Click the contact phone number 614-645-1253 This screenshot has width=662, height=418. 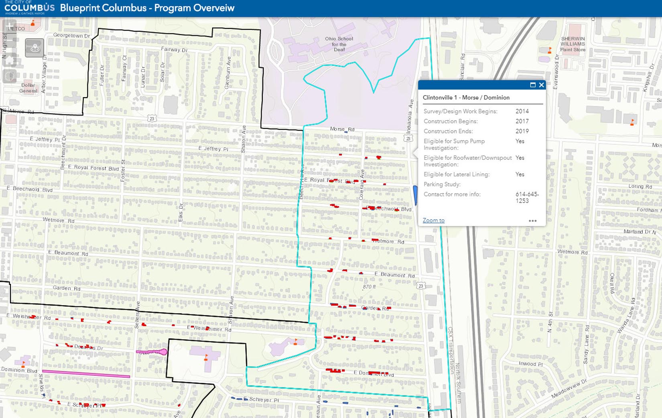[x=527, y=198]
